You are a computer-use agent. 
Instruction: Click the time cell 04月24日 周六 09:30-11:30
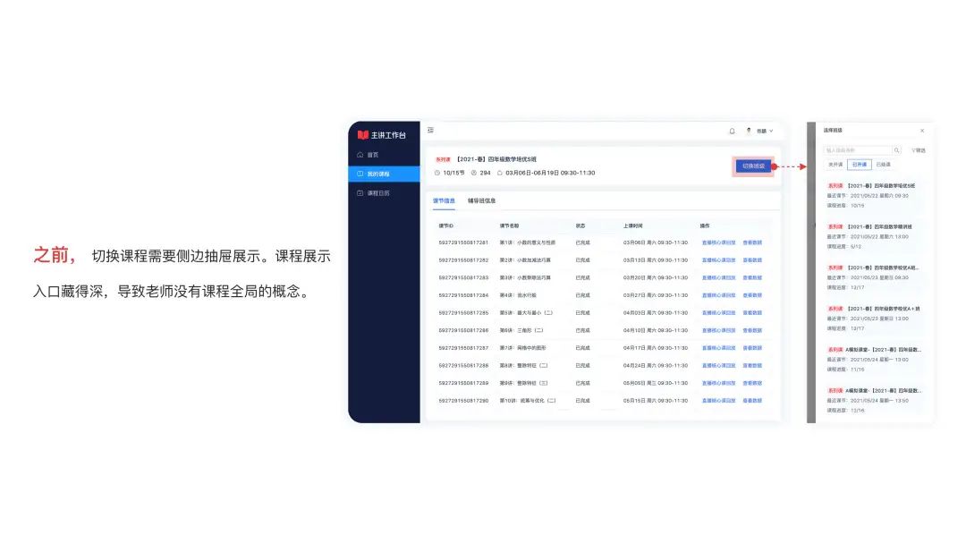point(656,365)
